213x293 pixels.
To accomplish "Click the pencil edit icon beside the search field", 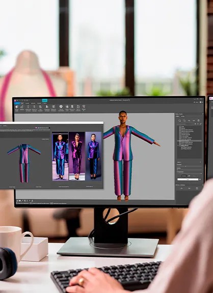I will pos(200,124).
